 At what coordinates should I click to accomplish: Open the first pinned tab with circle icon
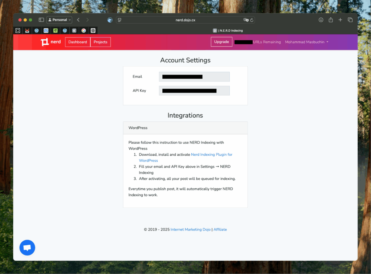(18, 30)
